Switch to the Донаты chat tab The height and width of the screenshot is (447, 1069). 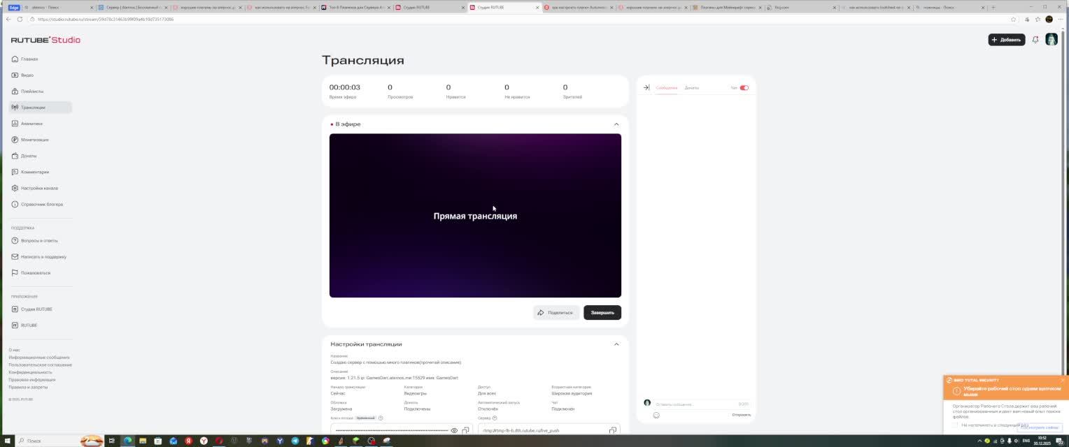pos(692,87)
